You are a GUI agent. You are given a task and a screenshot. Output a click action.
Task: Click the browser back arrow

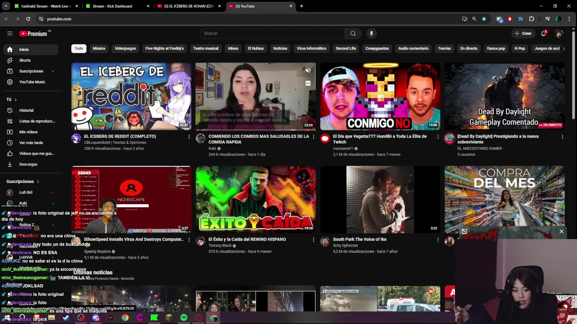6,19
